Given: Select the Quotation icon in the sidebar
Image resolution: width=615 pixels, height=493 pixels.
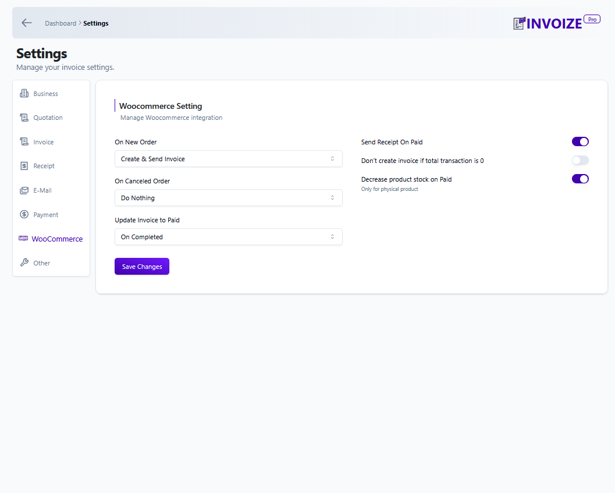Looking at the screenshot, I should coord(23,118).
